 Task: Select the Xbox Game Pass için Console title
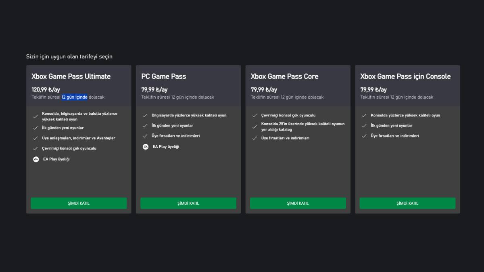(405, 77)
